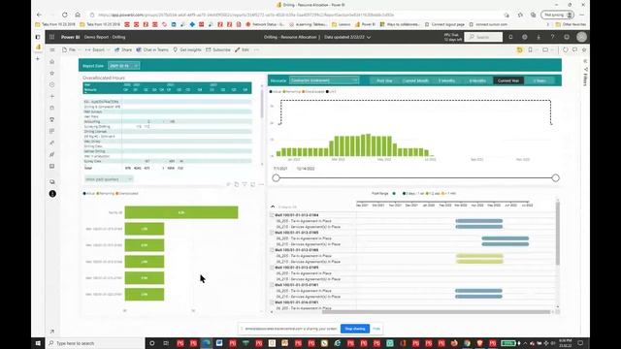Click Gantt chart horizontal scrollbar
The height and width of the screenshot is (349, 621).
coord(437,312)
